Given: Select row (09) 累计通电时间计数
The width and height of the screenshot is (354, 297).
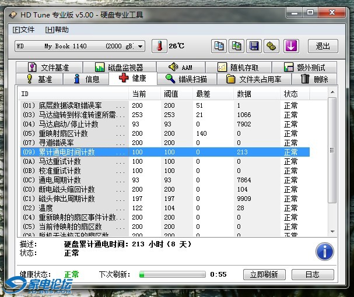Looking at the screenshot, I should click(165, 152).
